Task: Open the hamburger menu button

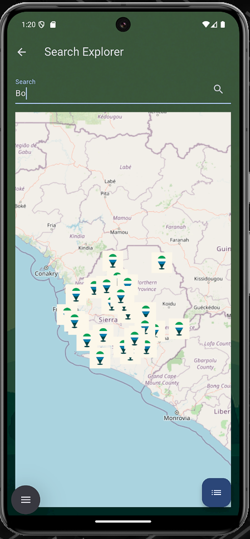Action: tap(26, 500)
